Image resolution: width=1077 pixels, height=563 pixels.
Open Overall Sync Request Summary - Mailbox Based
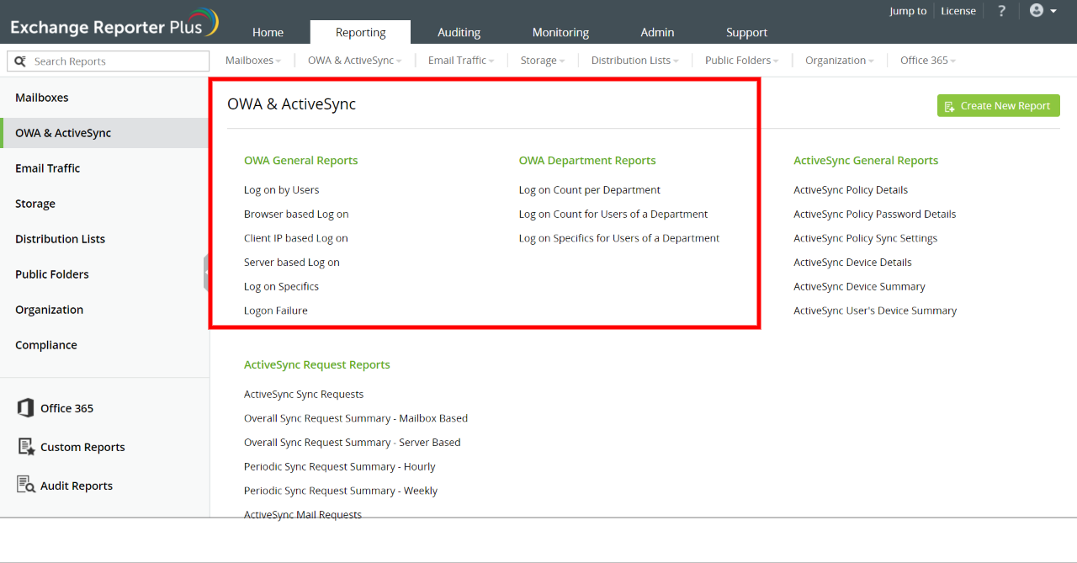click(x=356, y=418)
